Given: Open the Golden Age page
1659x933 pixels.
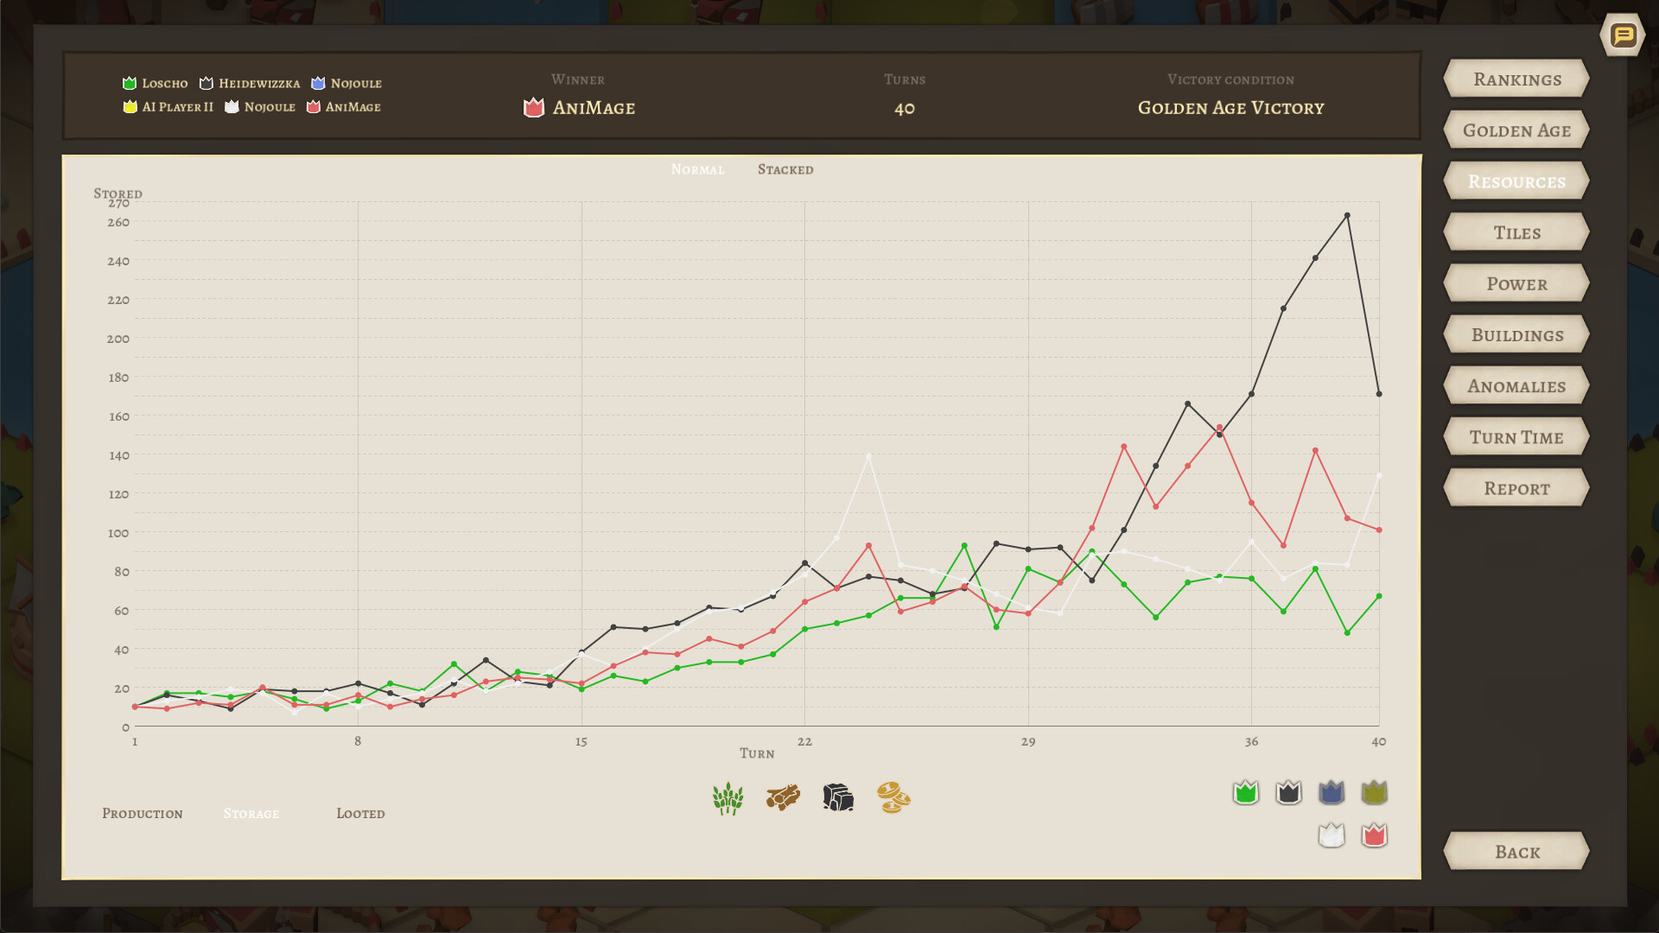Looking at the screenshot, I should pos(1516,130).
